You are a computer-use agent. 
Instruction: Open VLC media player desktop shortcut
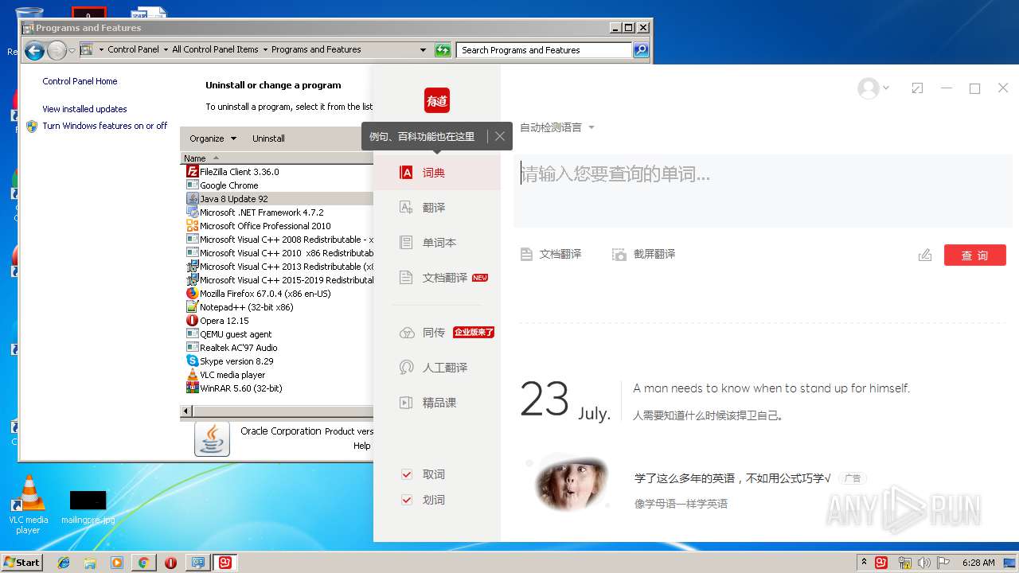pyautogui.click(x=28, y=505)
